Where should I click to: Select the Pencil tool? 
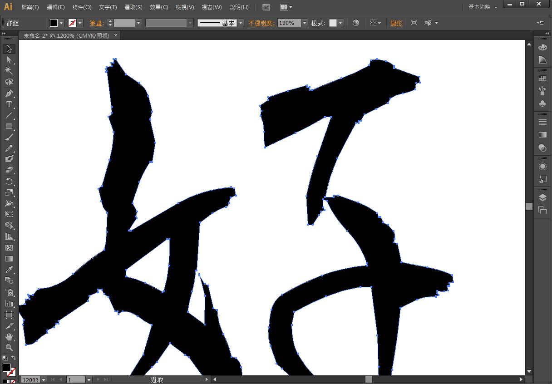[x=9, y=148]
